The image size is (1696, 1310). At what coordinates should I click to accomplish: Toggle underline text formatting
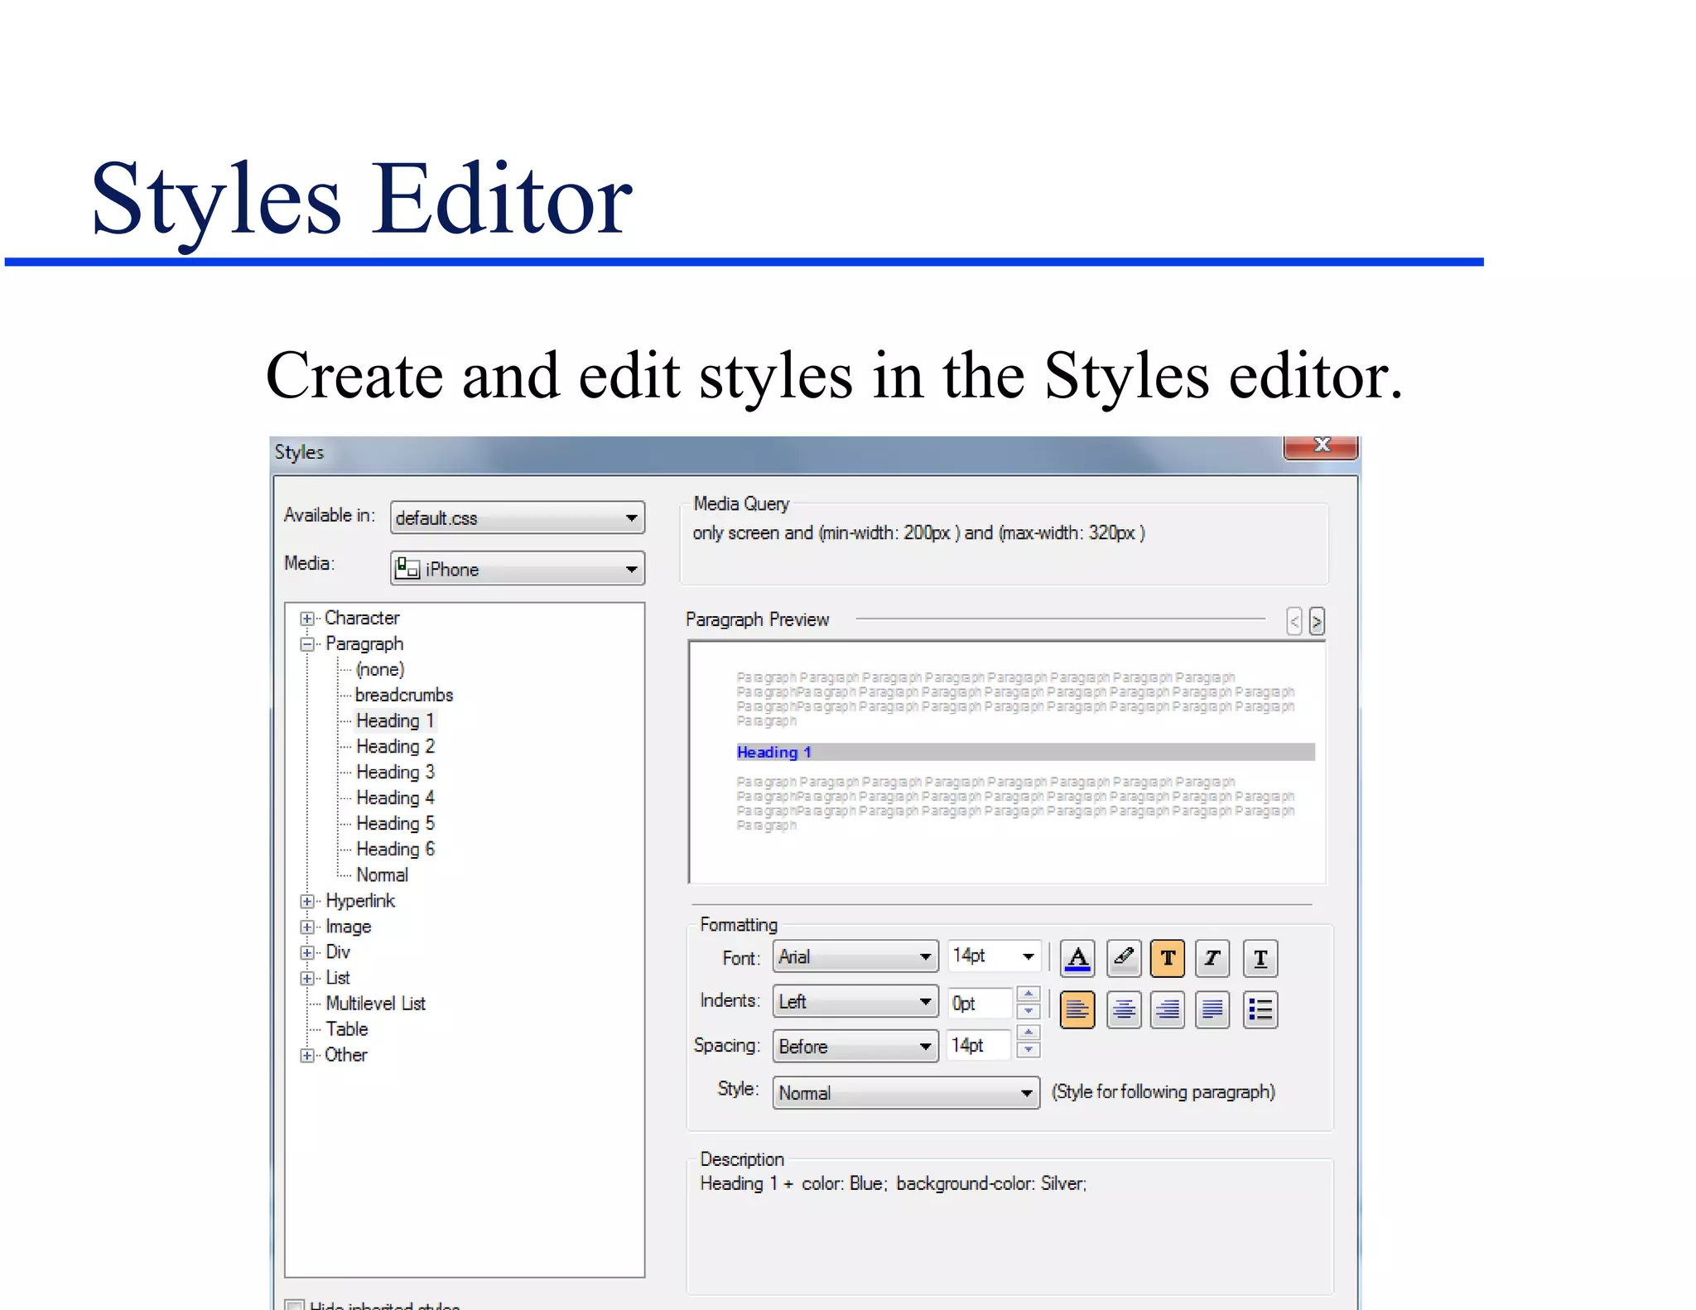click(x=1260, y=959)
